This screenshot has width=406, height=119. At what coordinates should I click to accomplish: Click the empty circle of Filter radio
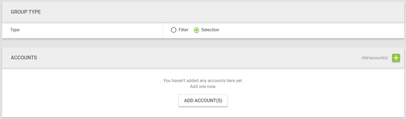[x=173, y=30]
